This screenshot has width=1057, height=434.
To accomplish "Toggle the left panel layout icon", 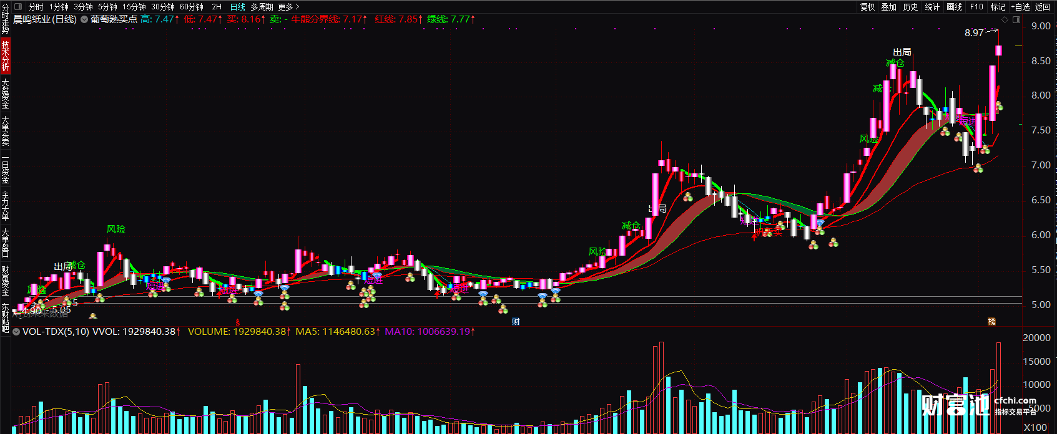I will [x=17, y=7].
